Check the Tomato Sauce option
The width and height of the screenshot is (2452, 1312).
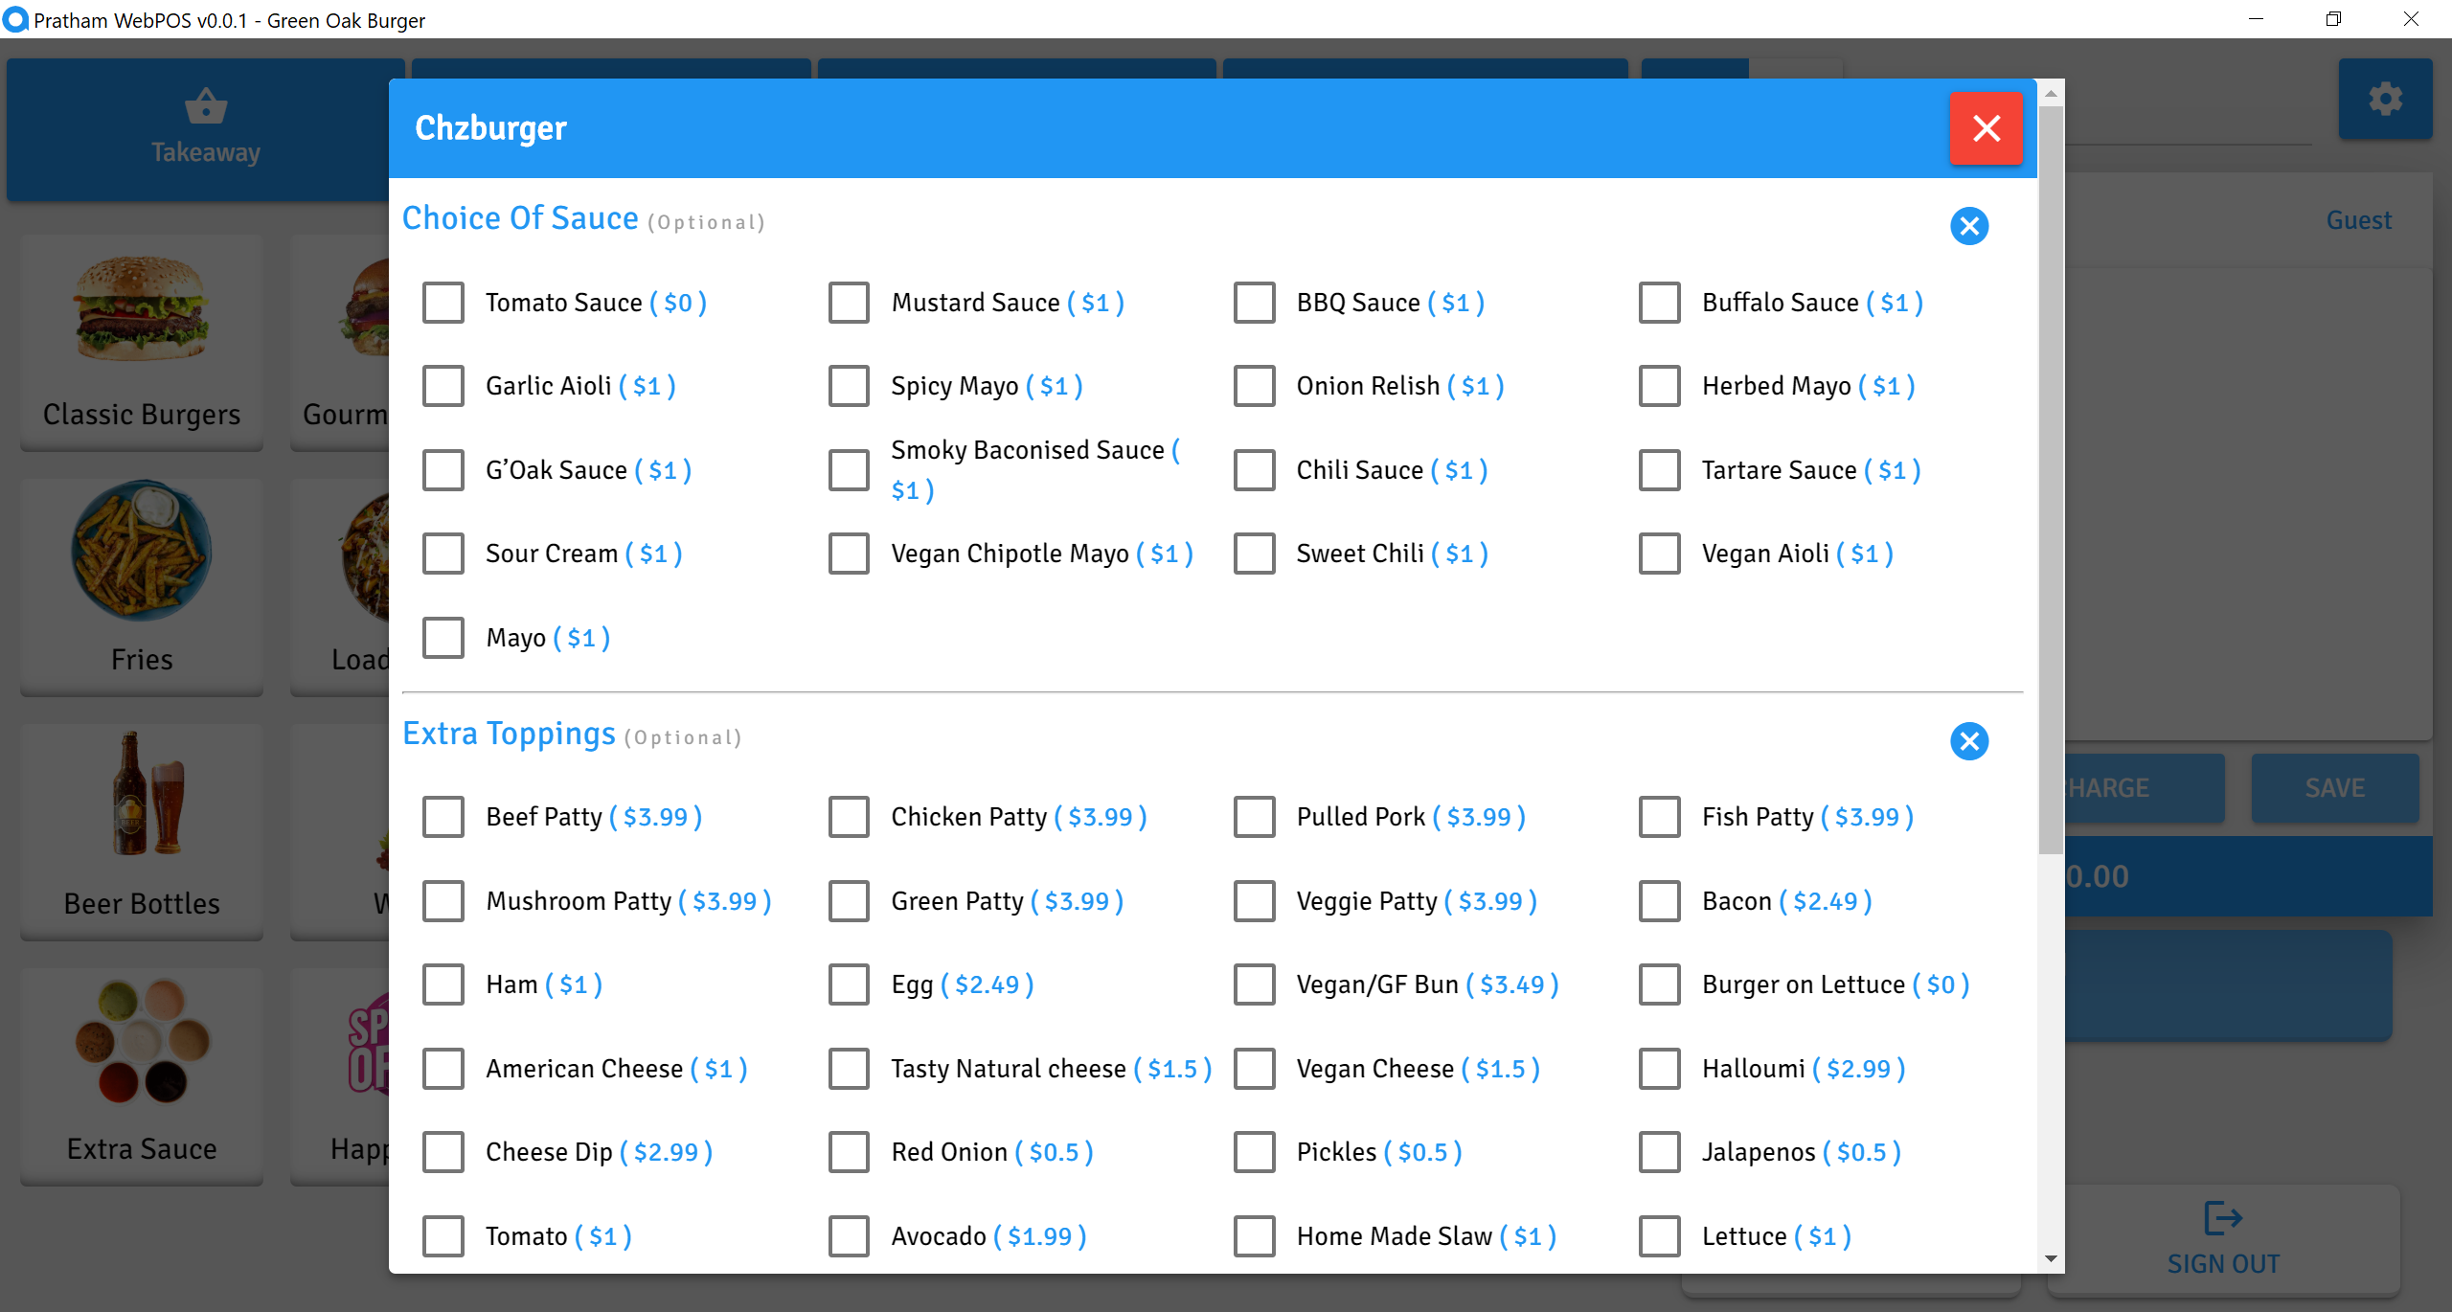tap(443, 303)
